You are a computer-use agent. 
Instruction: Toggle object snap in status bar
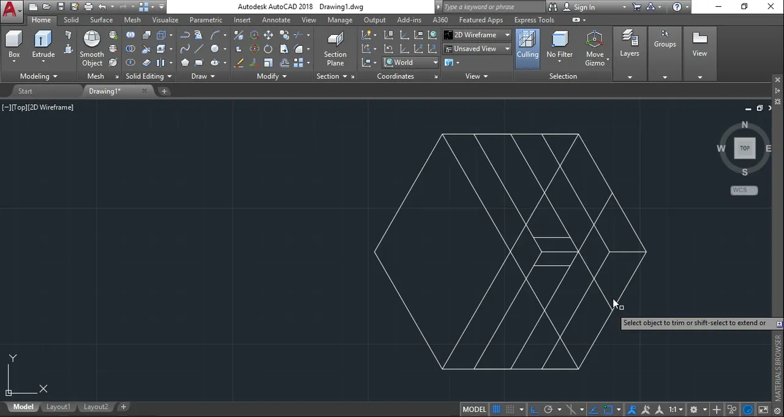[608, 409]
